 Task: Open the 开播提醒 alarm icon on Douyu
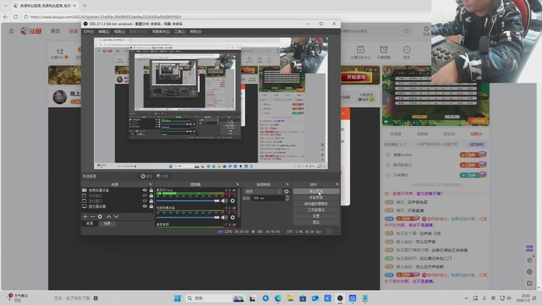coord(383,52)
